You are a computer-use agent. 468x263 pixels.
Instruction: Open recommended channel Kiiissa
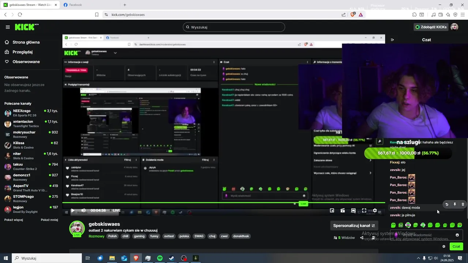[31, 145]
